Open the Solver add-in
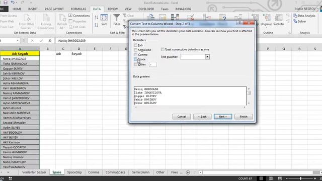 click(300, 21)
